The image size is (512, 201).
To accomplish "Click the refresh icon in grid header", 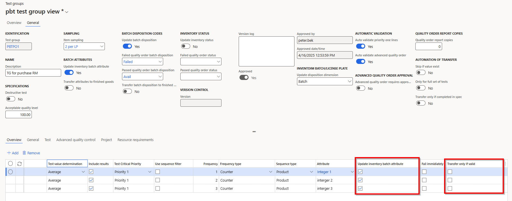I will point(19,164).
